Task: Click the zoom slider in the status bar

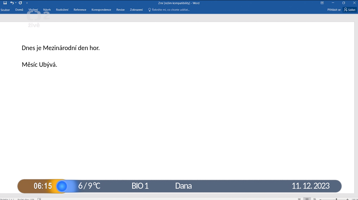Action: 333,199
